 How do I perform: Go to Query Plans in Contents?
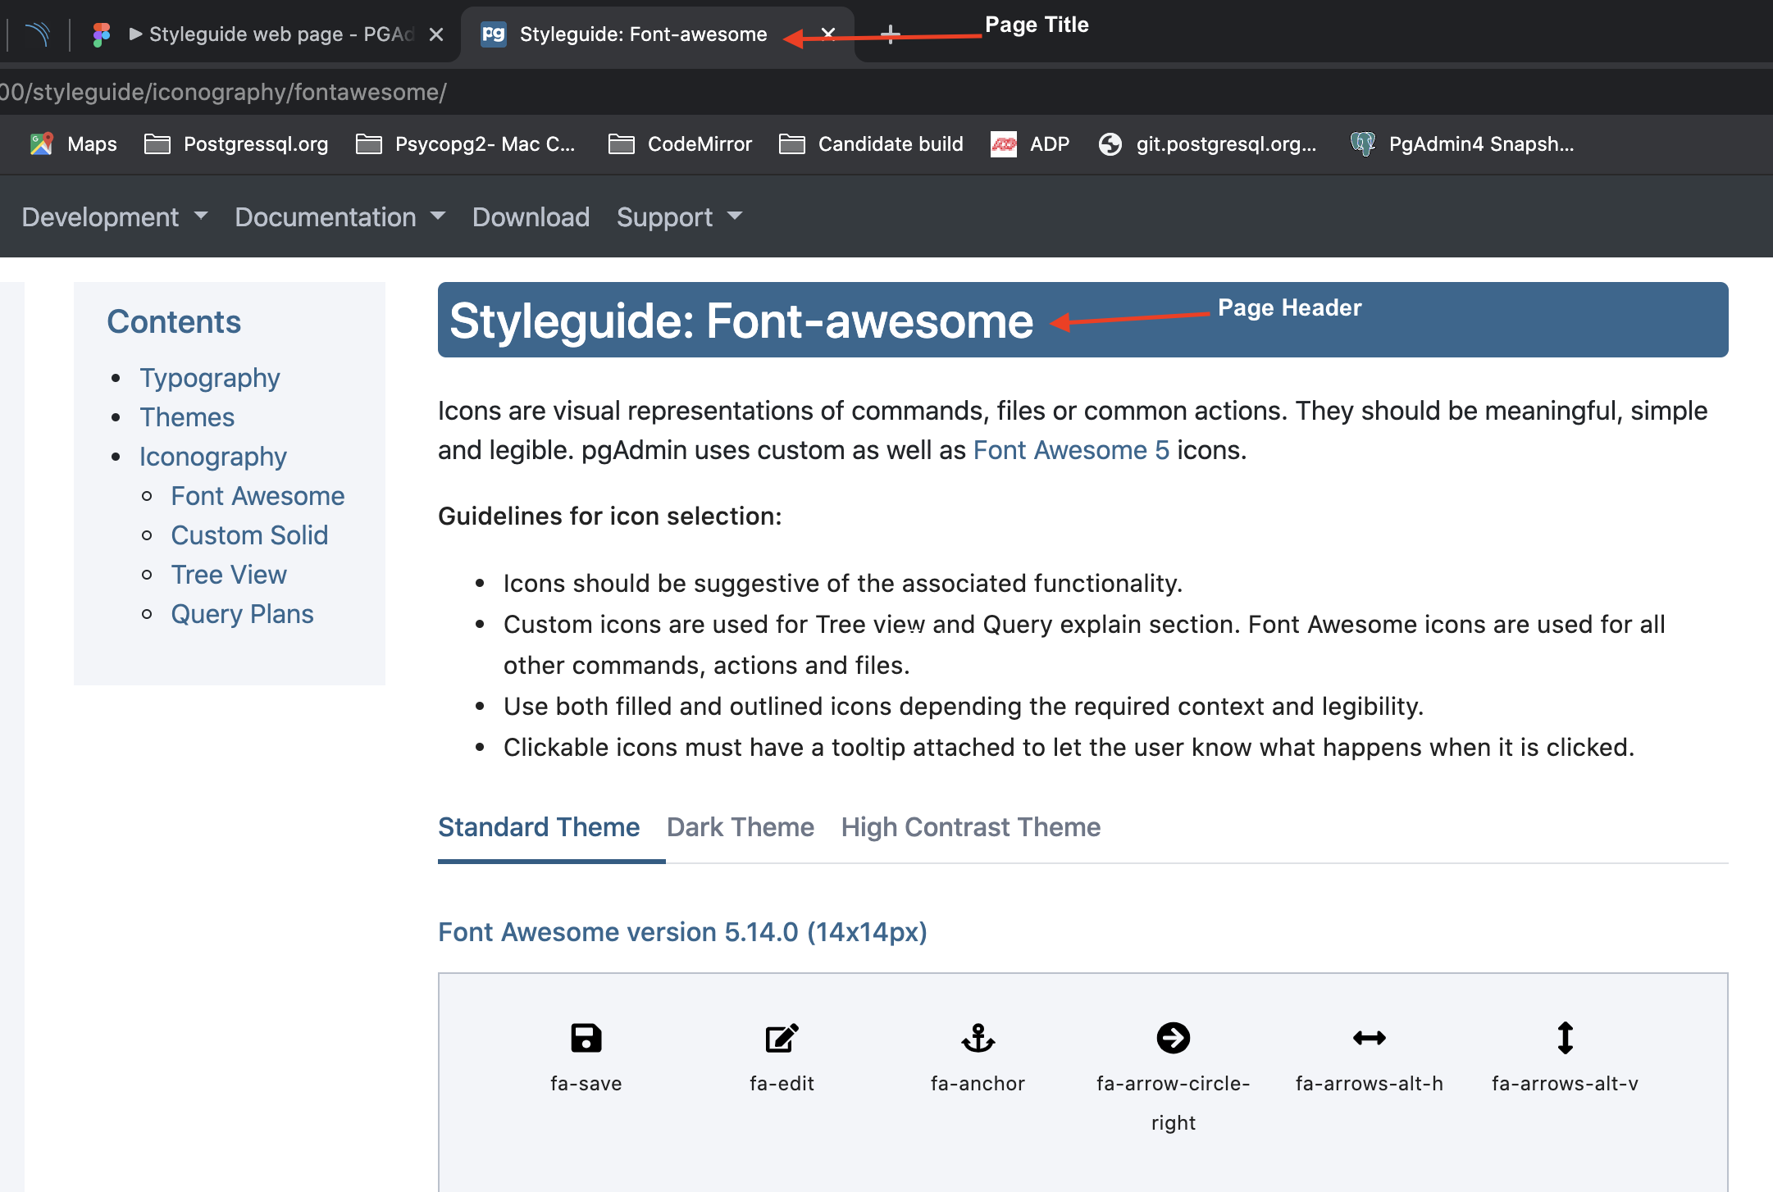(242, 614)
